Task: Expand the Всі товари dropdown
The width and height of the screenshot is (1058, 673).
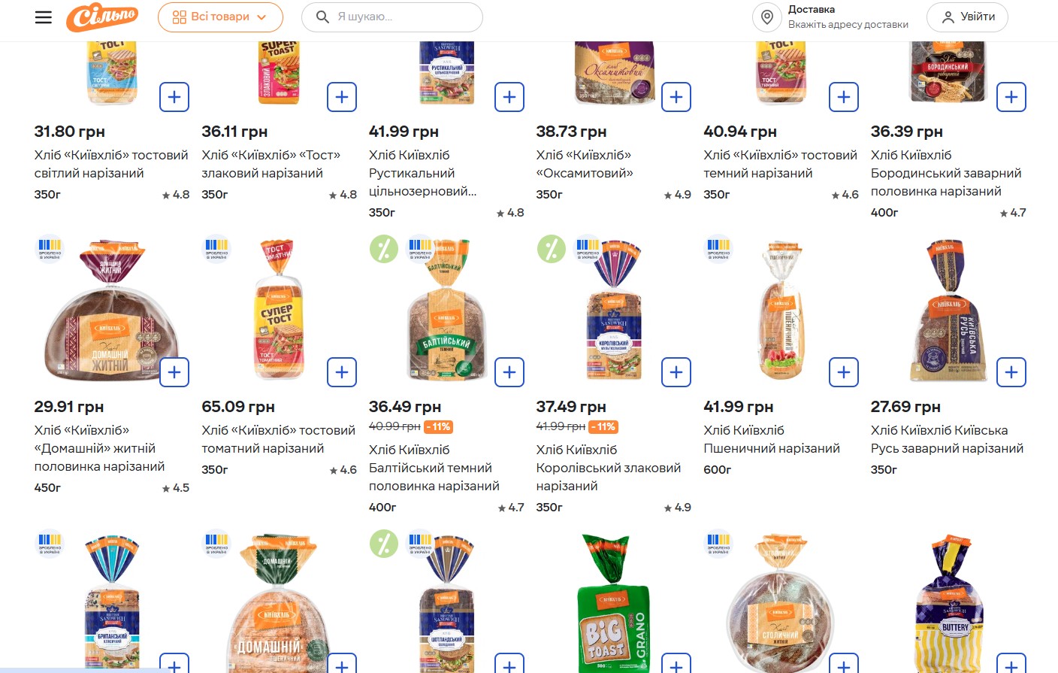Action: click(x=219, y=17)
